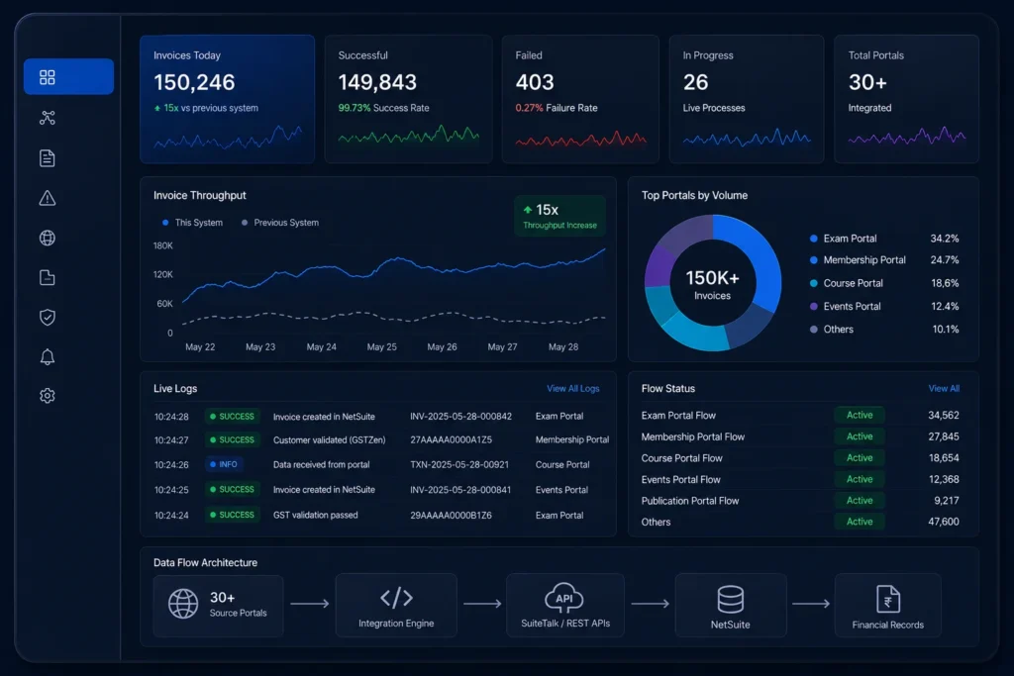Click Exam Portal legend color dot
This screenshot has width=1014, height=676.
point(814,239)
